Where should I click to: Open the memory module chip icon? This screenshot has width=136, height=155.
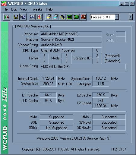click(62, 17)
